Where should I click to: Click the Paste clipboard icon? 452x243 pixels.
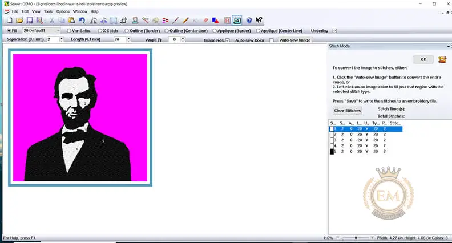[71, 21]
